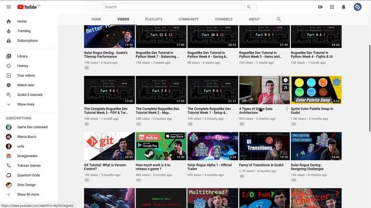Click the I/O Fun? video thumbnail
Viewport: 371px width, 208px height.
pos(264,198)
